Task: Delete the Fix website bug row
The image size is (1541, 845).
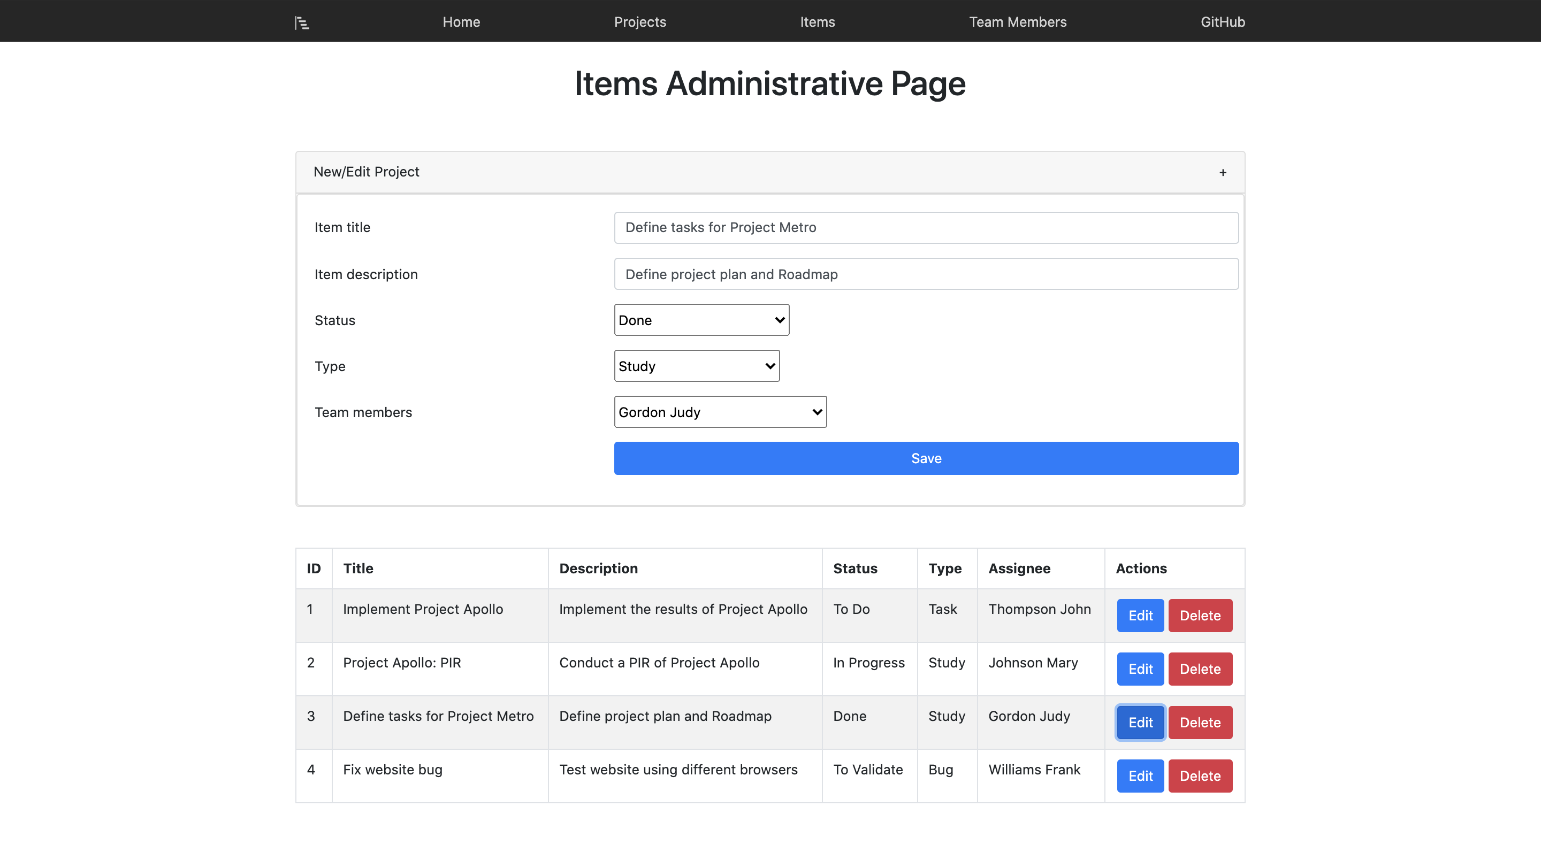Action: (x=1200, y=775)
